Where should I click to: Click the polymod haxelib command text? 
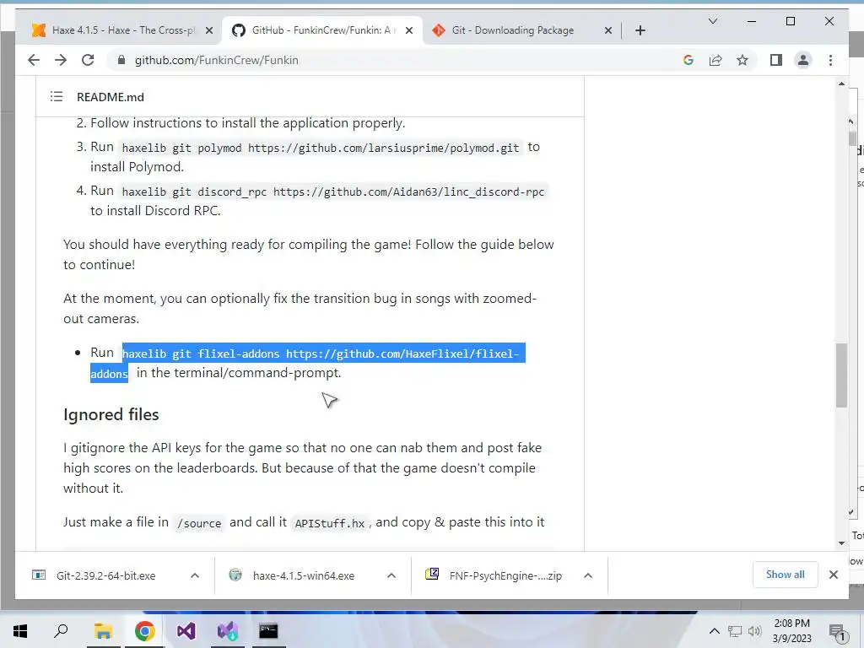[x=320, y=148]
